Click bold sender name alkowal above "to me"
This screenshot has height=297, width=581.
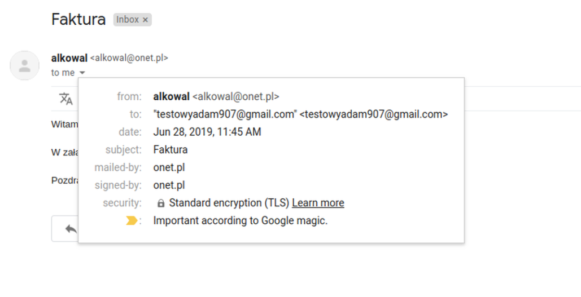[x=69, y=58]
